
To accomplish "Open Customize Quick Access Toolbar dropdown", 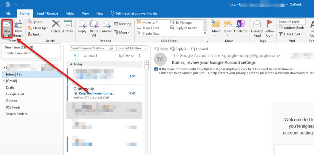I will click(24, 4).
